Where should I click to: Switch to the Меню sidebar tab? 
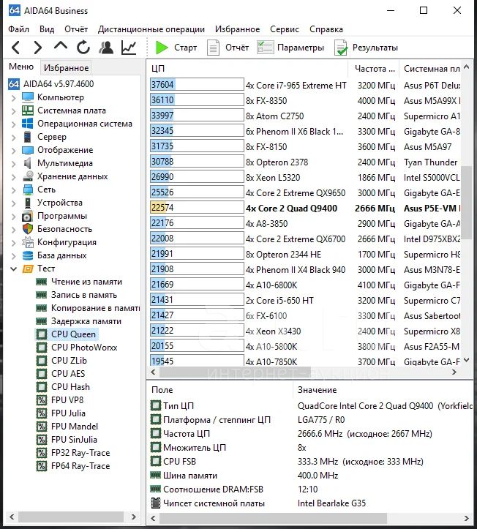pyautogui.click(x=21, y=67)
